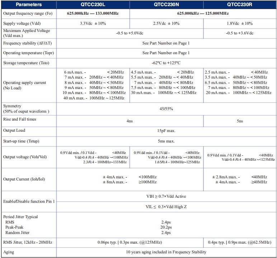Click Part Number reference in Operating temperature row
The height and width of the screenshot is (258, 277).
(166, 53)
